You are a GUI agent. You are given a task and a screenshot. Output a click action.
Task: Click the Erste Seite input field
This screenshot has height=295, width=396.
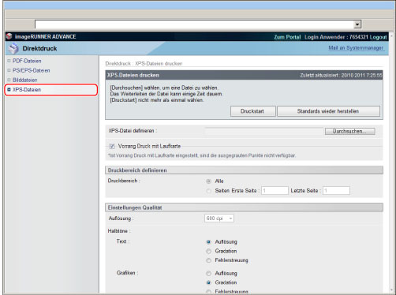click(275, 191)
